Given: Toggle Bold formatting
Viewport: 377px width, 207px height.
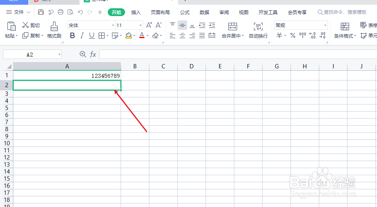Looking at the screenshot, I should click(72, 36).
